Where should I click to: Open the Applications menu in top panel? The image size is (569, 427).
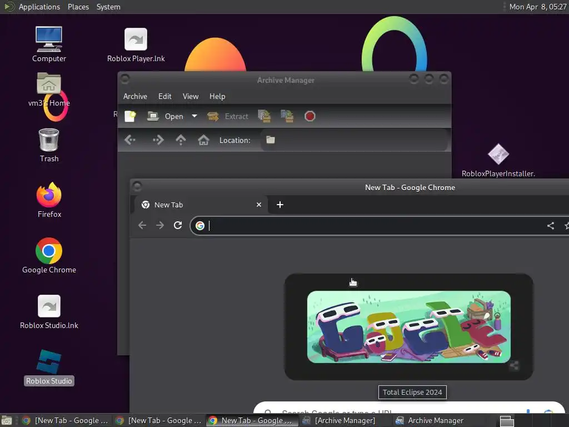pos(39,7)
